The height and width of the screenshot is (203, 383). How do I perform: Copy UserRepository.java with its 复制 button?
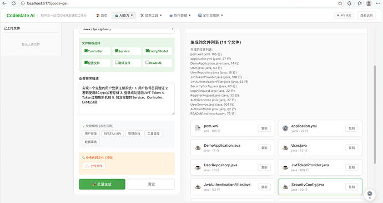point(264,167)
